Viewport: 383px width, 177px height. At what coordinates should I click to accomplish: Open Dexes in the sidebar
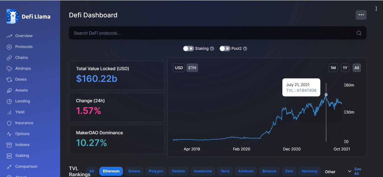[21, 79]
